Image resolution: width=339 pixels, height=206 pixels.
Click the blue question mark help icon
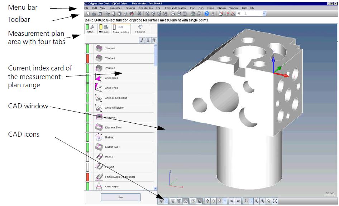[207, 14]
